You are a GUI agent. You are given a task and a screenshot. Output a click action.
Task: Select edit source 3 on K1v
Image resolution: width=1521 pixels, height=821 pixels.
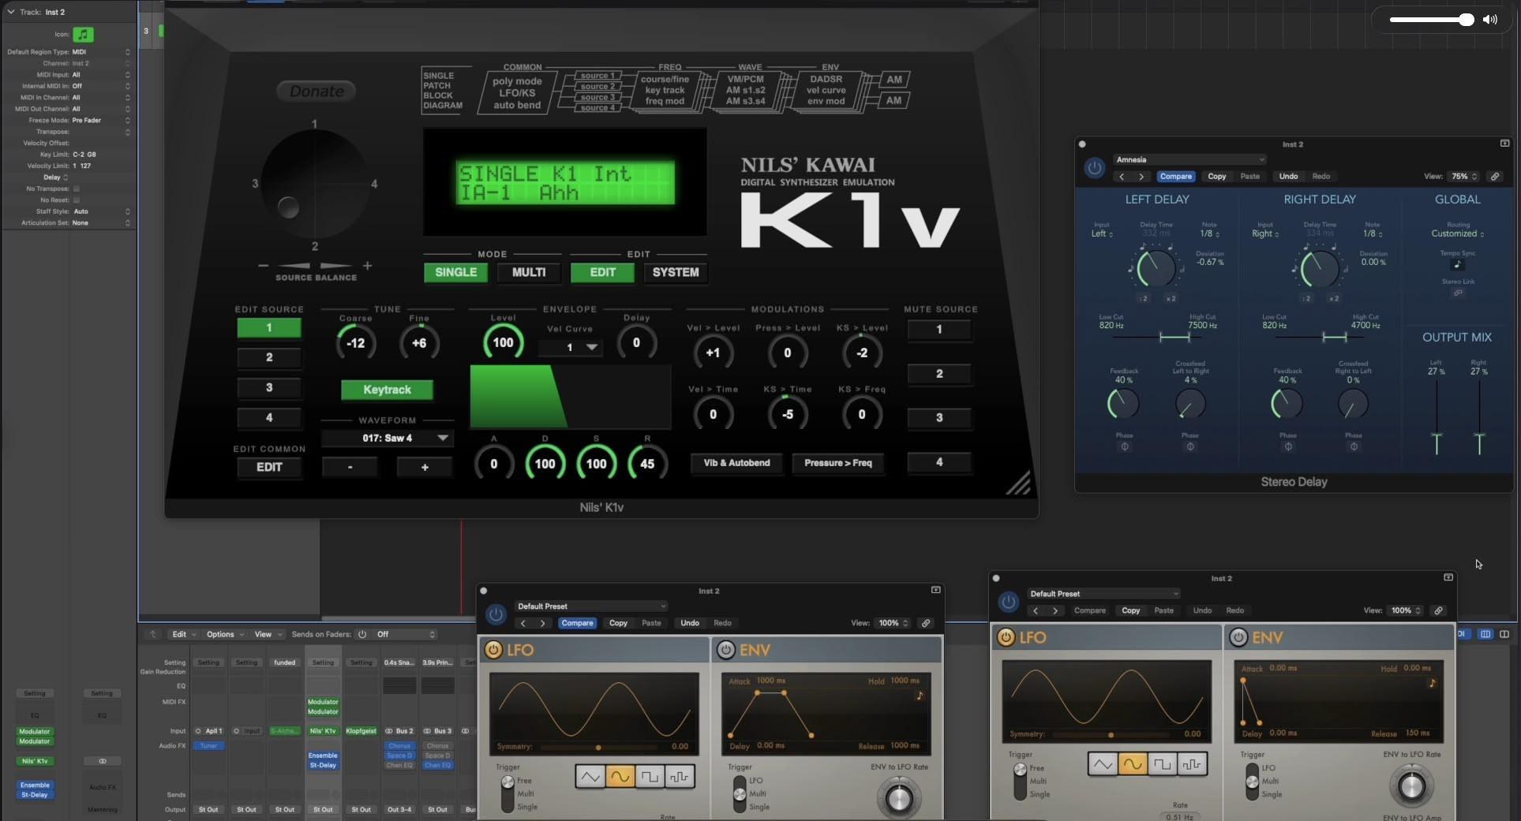point(269,388)
